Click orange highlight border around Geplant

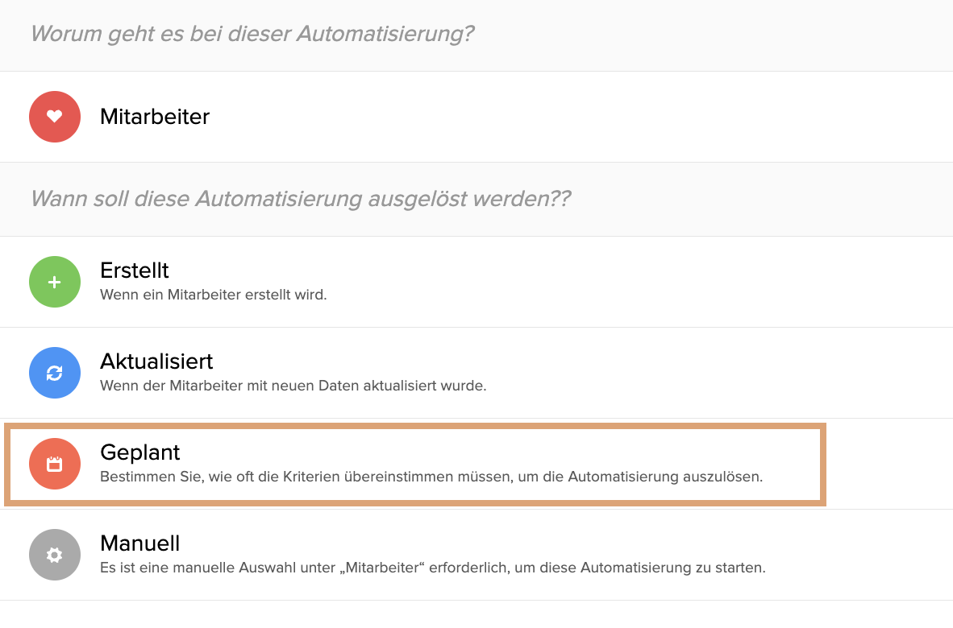coord(415,427)
